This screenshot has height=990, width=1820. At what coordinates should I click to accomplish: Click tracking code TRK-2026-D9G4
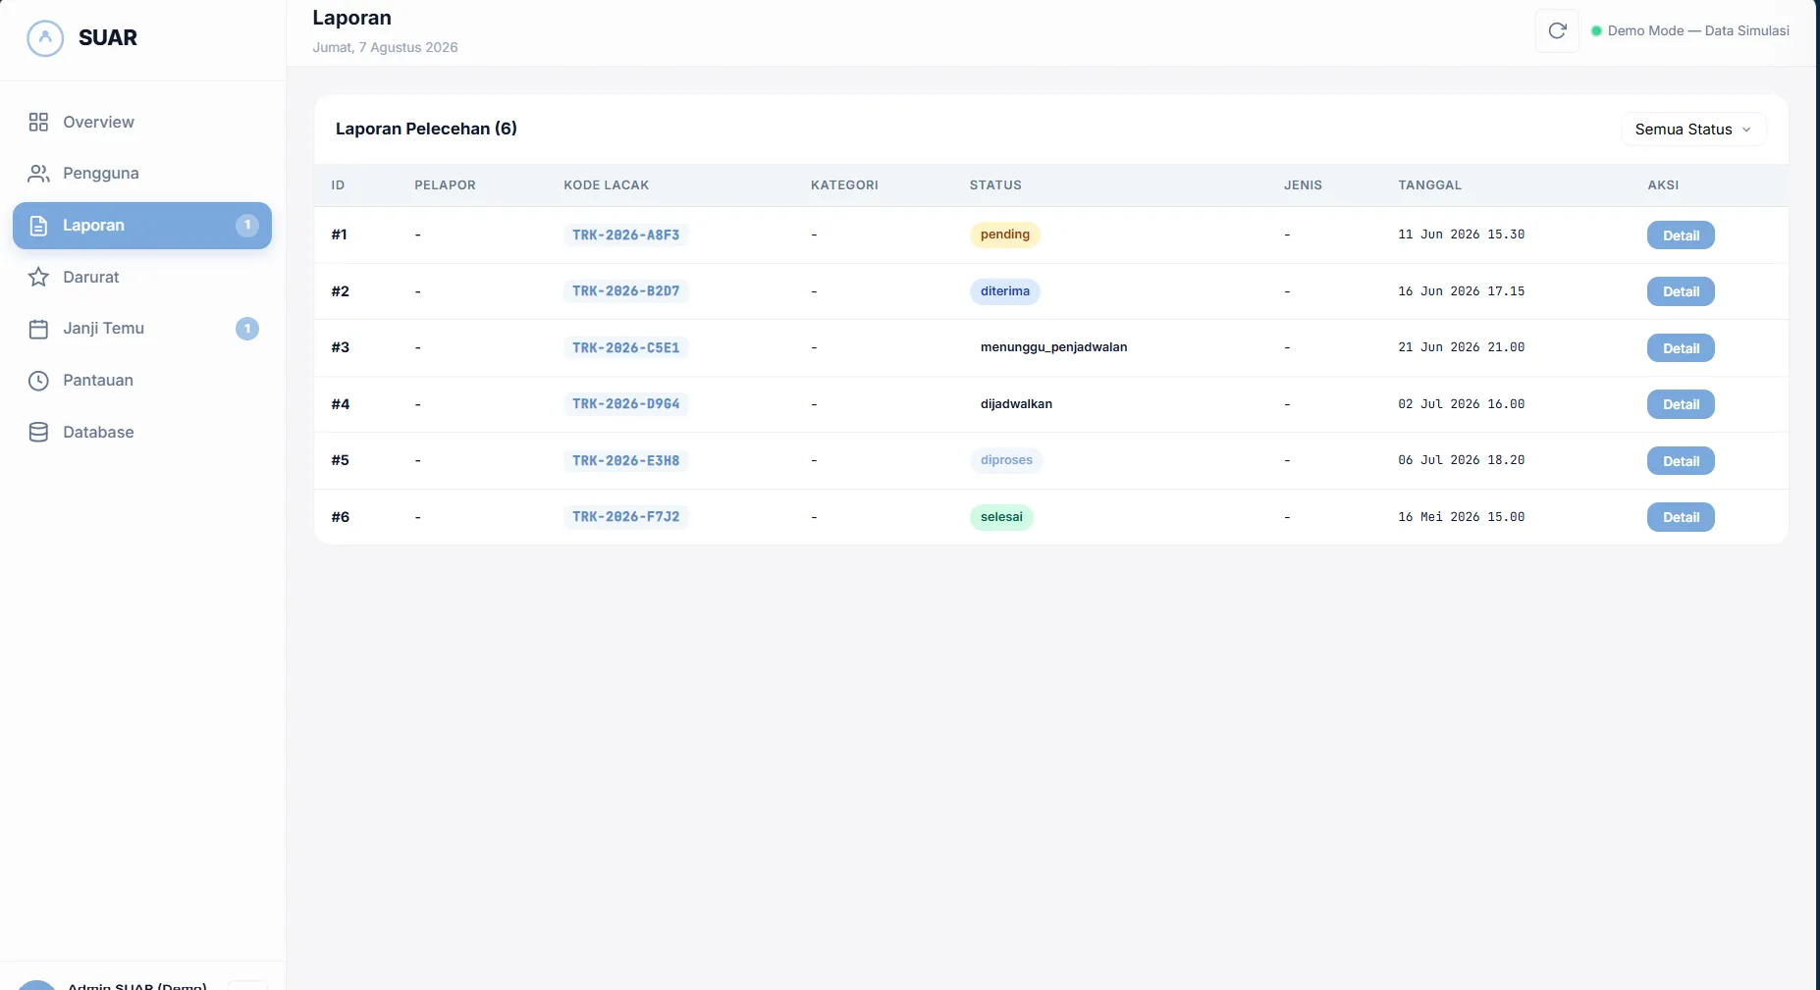[x=626, y=404]
